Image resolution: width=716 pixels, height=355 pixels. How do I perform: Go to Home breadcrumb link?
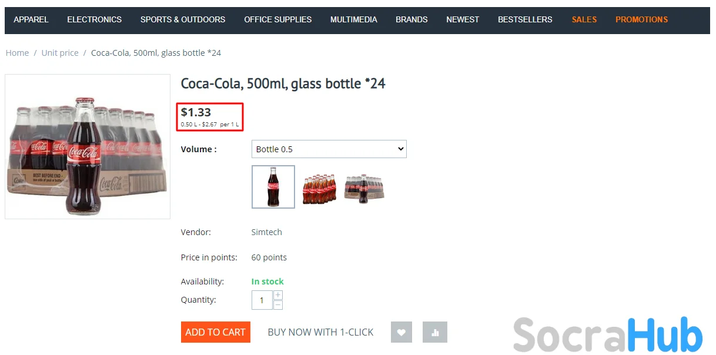(17, 53)
